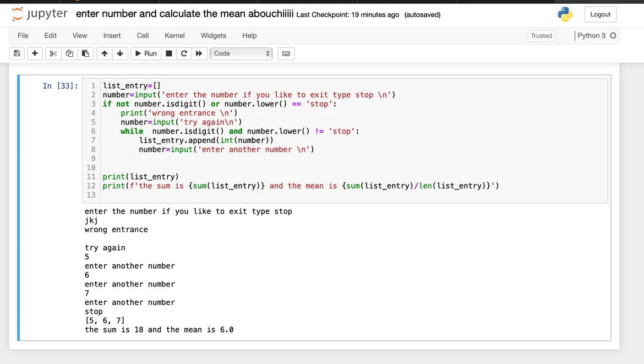Image resolution: width=644 pixels, height=364 pixels.
Task: Open the command palette keyboard icon
Action: pyautogui.click(x=286, y=53)
